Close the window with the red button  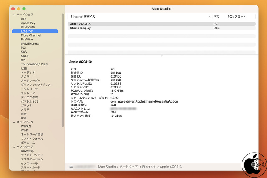(x=13, y=9)
